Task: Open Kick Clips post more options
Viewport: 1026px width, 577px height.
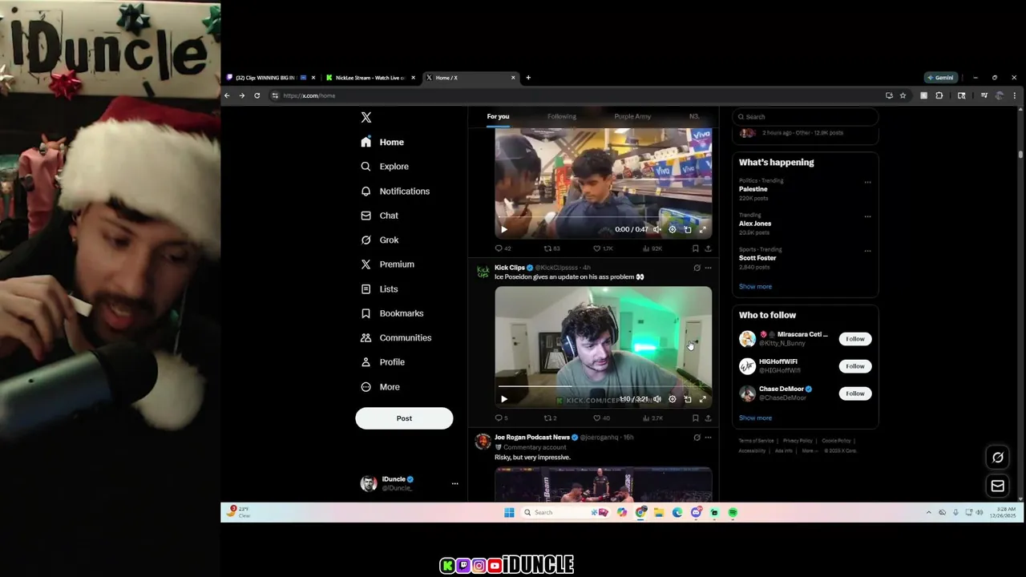Action: 708,268
